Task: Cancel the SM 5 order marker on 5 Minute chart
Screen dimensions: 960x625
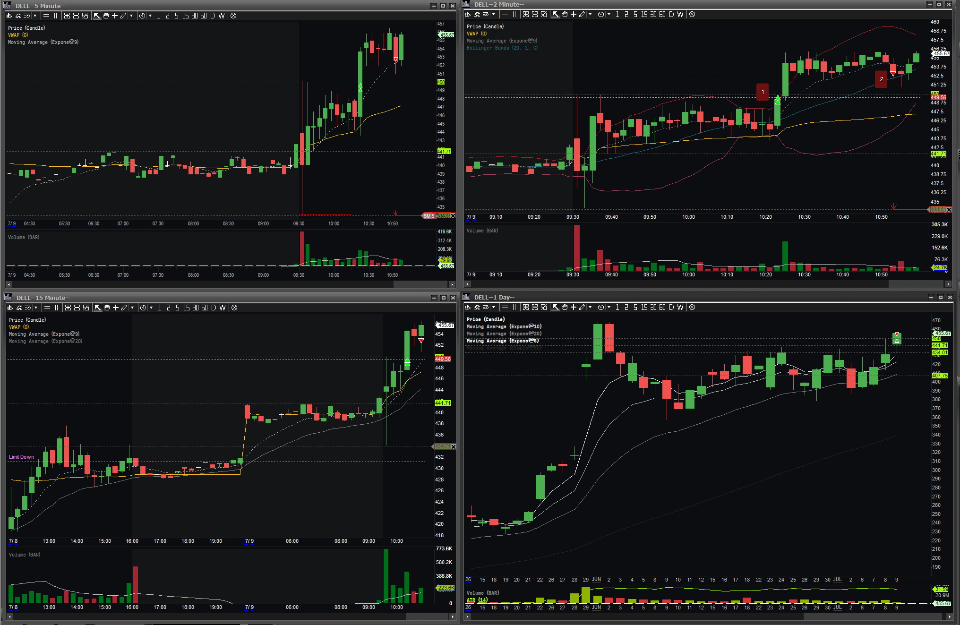Action: click(x=453, y=216)
